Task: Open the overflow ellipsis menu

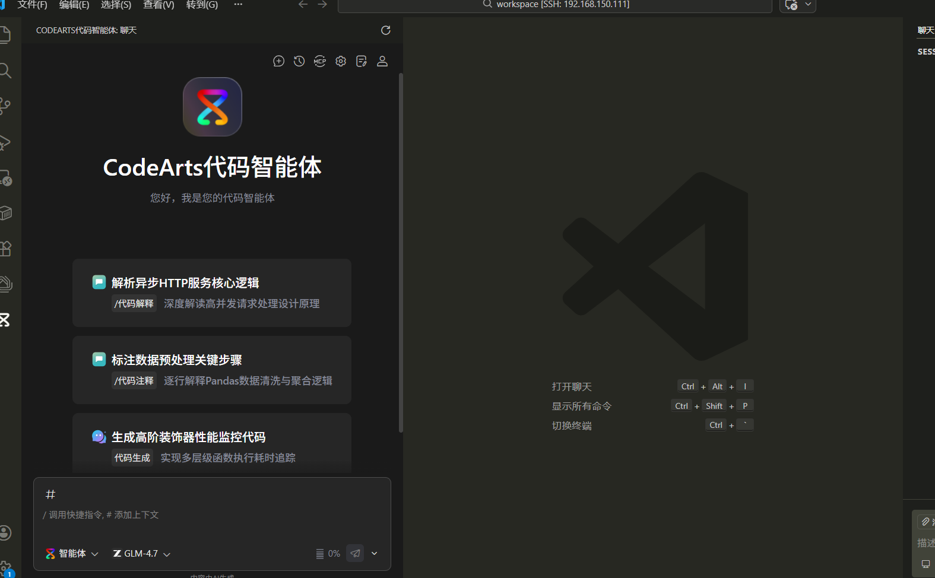Action: pos(238,4)
